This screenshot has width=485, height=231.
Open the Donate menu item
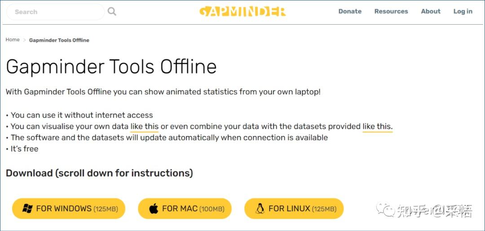pyautogui.click(x=350, y=11)
